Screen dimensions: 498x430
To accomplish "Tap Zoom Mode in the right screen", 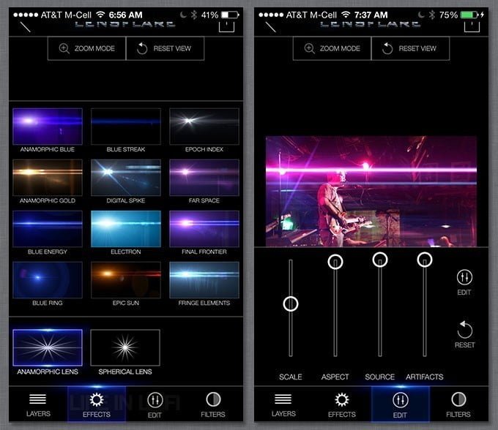I will (x=332, y=48).
